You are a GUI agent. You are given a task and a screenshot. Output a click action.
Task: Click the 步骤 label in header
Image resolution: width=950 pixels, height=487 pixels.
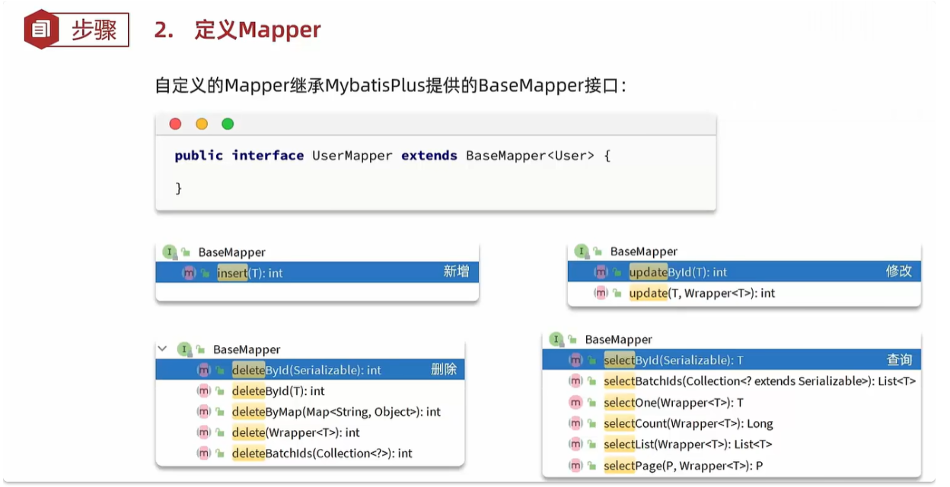tap(94, 30)
